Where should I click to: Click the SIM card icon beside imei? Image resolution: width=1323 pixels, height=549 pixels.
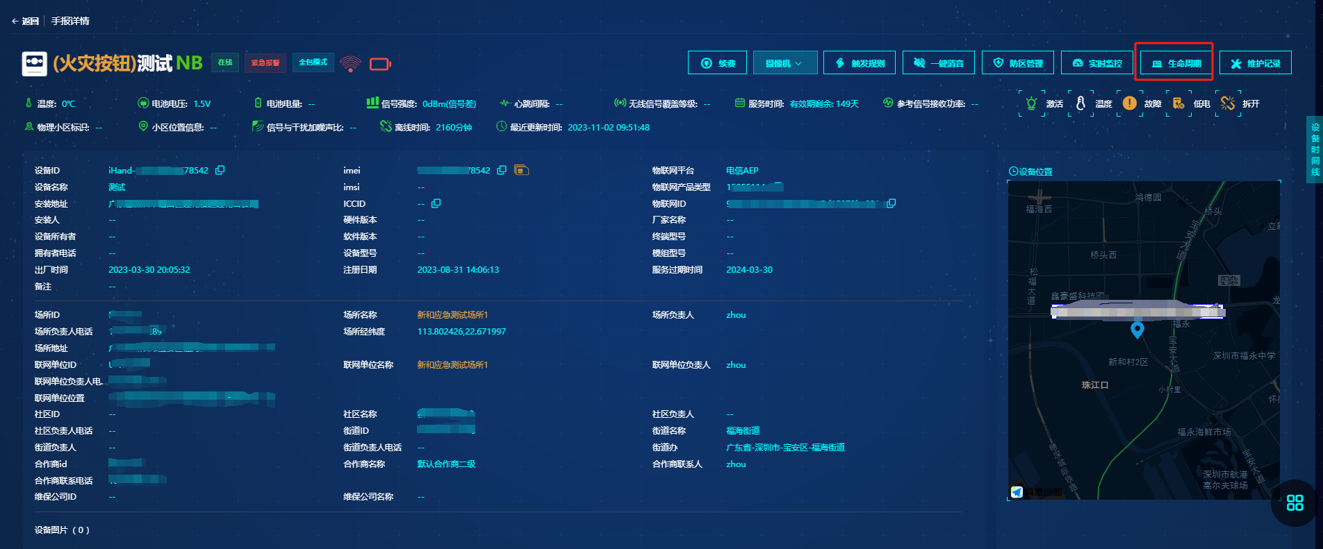521,170
